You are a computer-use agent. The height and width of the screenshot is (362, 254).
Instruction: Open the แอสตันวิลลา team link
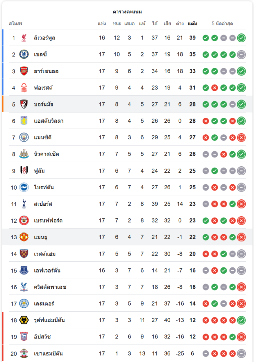[x=49, y=121]
